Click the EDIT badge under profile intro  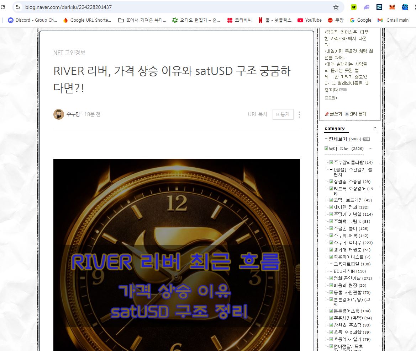tap(343, 90)
